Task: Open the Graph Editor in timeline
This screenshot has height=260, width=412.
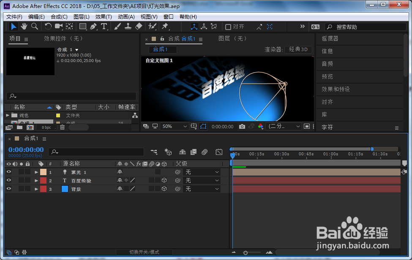Action: pyautogui.click(x=219, y=152)
